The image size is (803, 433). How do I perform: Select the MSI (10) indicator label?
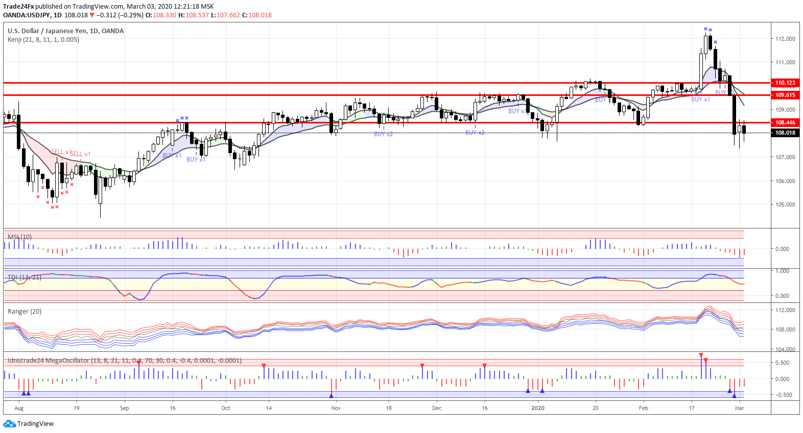tap(19, 237)
